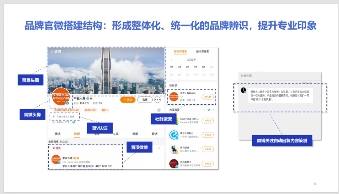Switch to the 文章 tab

pyautogui.click(x=116, y=134)
